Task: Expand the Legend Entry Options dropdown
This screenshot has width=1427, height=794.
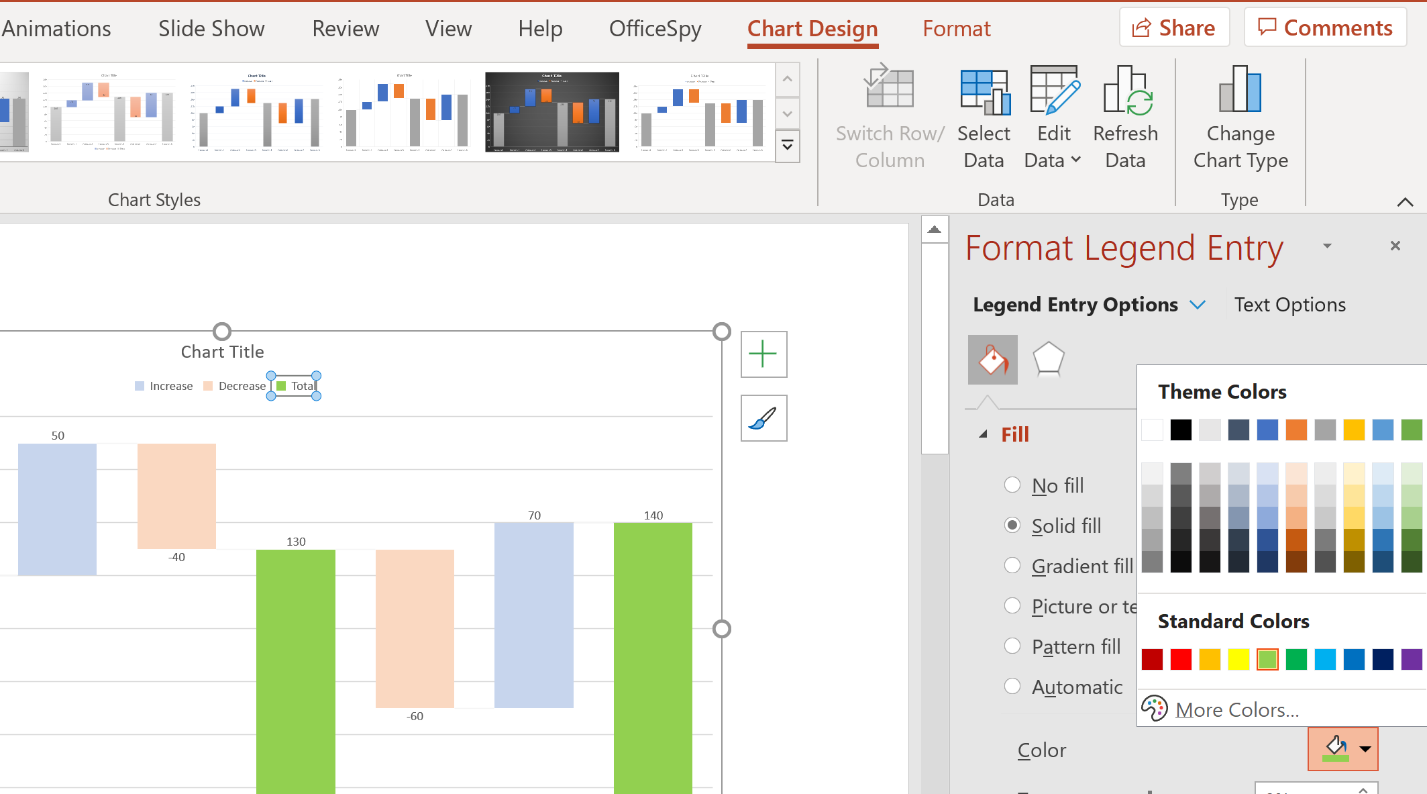Action: [x=1199, y=304]
